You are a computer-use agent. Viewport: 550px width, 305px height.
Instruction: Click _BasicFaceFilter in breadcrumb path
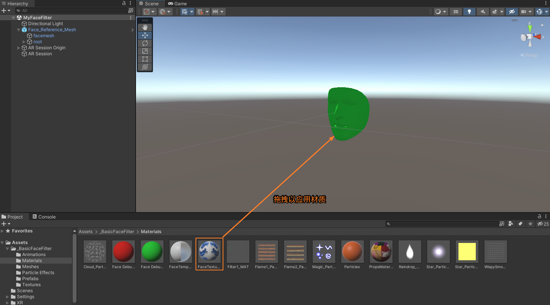117,232
